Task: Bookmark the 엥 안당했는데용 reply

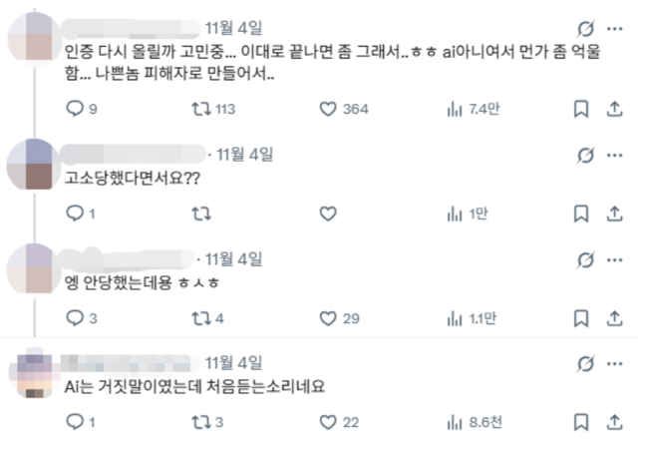Action: [x=581, y=318]
